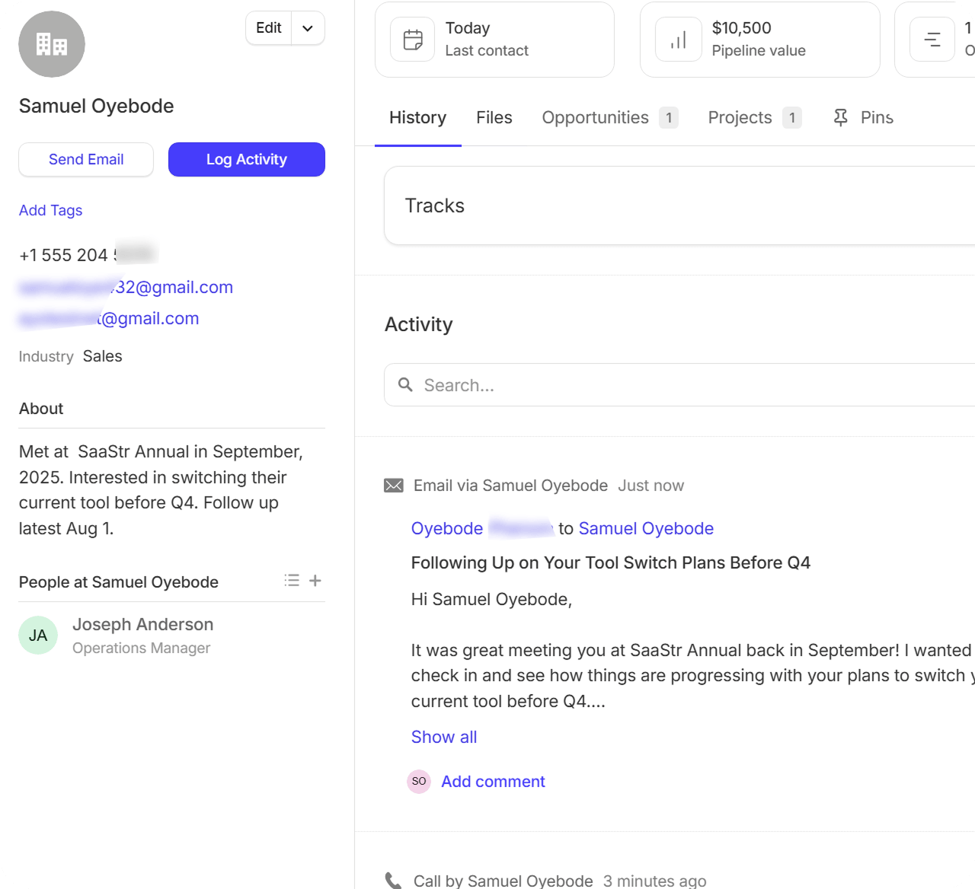
Task: Add Tags to this contact
Action: tap(50, 210)
